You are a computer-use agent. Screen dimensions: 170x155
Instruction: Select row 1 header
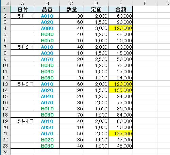(x=5, y=9)
